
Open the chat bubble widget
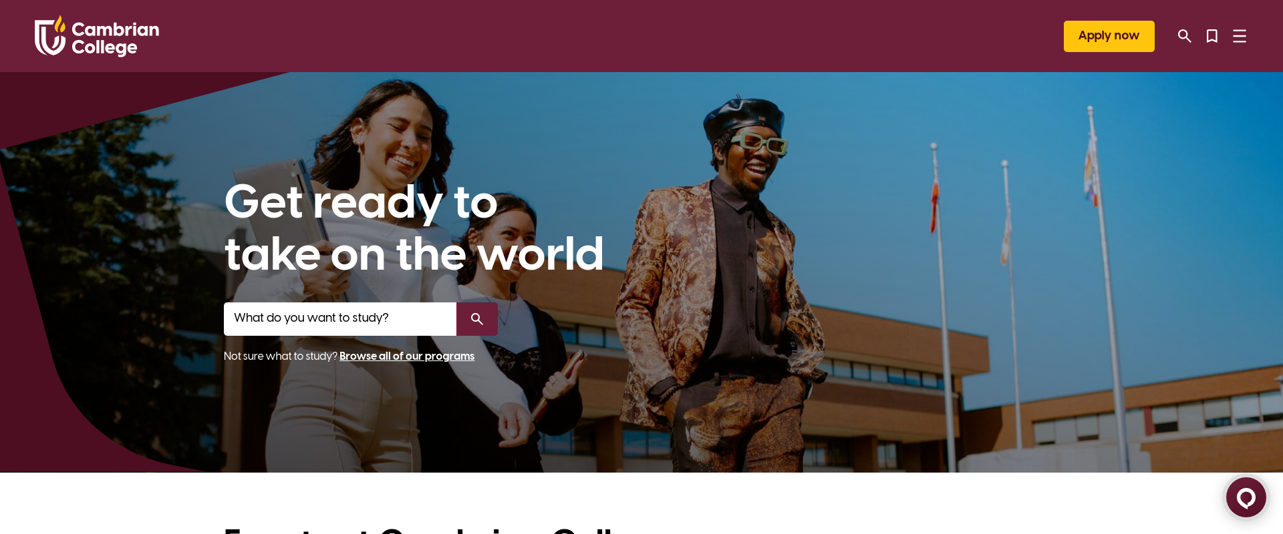pyautogui.click(x=1246, y=497)
